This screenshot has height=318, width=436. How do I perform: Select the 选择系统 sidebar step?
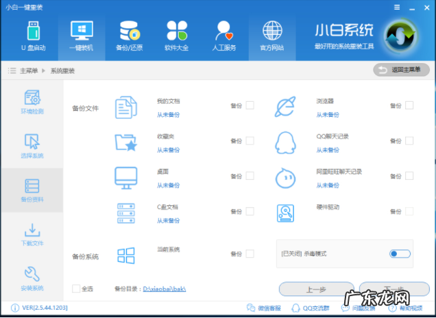coord(32,146)
